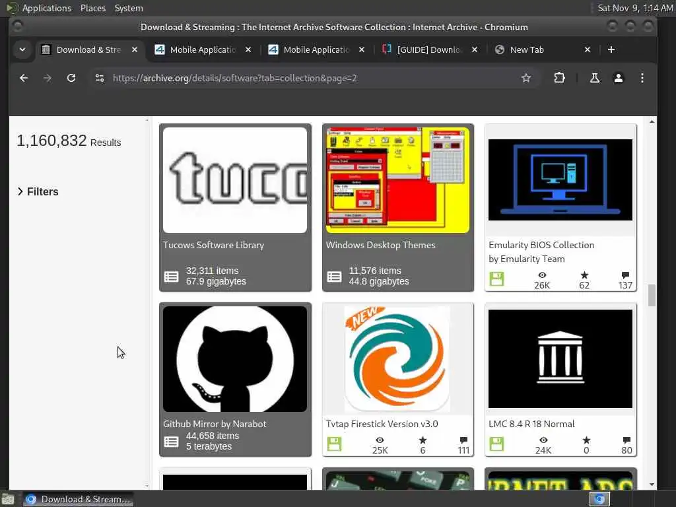Switch to the Download & Streaming tab
This screenshot has height=507, width=676.
89,50
